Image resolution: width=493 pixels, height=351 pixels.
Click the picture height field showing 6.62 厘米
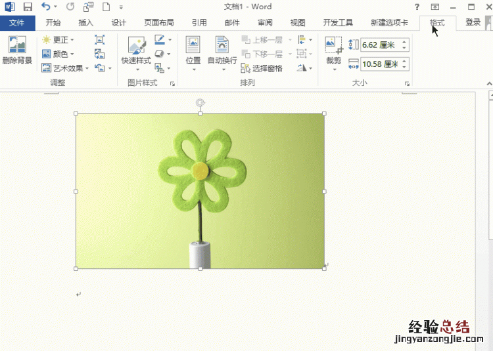coord(380,45)
